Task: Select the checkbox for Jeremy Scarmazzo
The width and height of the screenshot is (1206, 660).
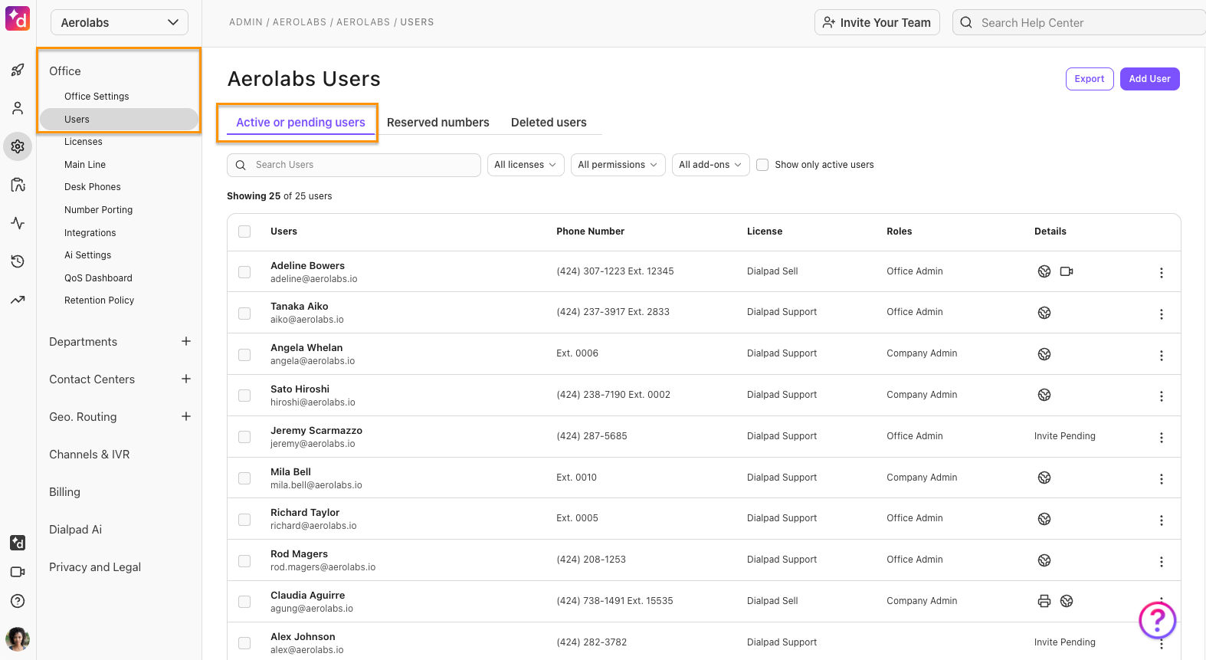Action: pos(244,437)
